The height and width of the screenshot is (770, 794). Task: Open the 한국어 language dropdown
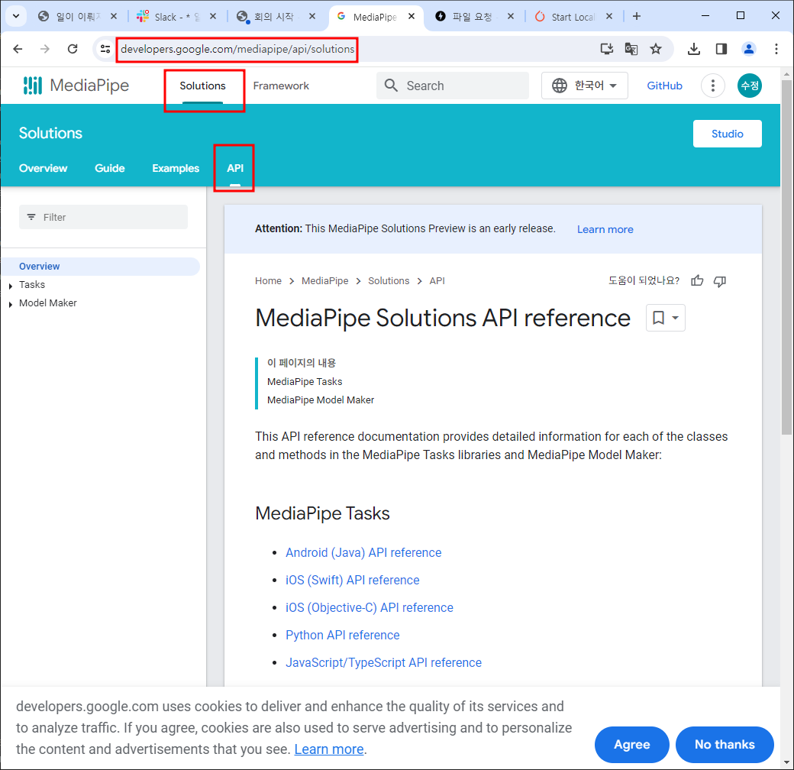(584, 86)
